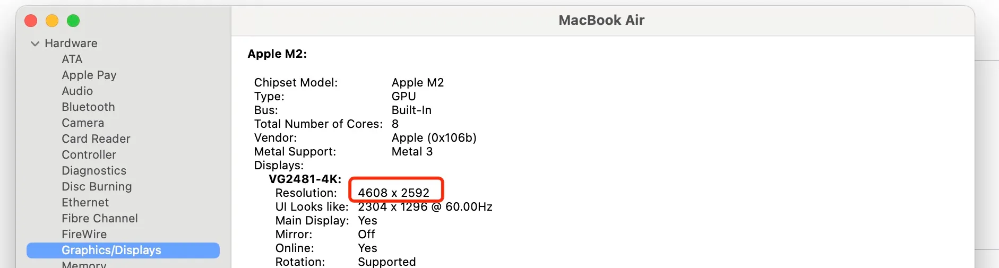Select Audio in the sidebar
The height and width of the screenshot is (268, 999).
pyautogui.click(x=77, y=91)
